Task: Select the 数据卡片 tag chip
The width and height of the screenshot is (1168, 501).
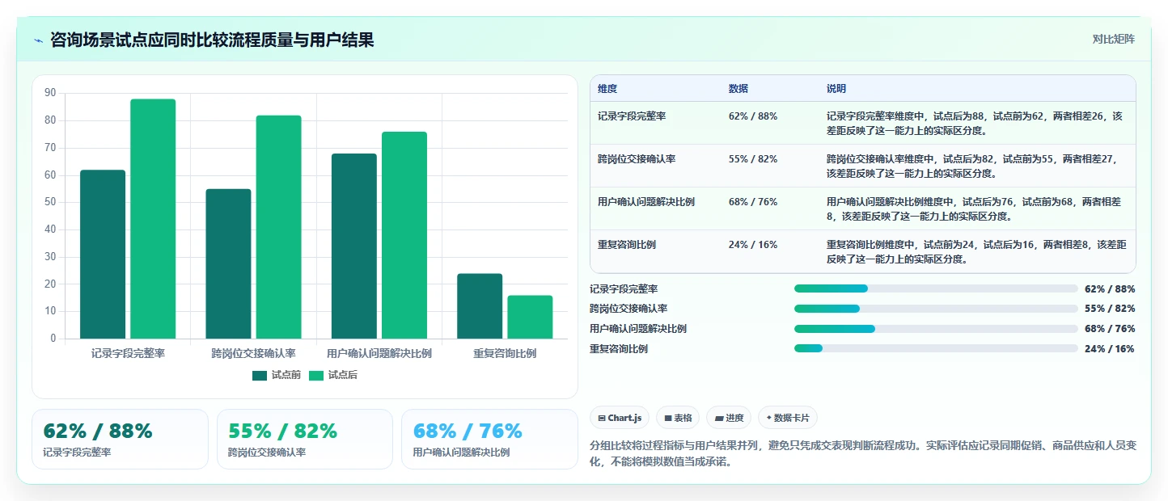Action: (788, 418)
